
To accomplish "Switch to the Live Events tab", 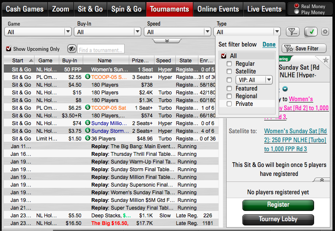I will point(265,9).
